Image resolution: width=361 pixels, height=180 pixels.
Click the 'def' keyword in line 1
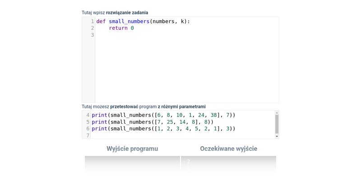coord(101,21)
